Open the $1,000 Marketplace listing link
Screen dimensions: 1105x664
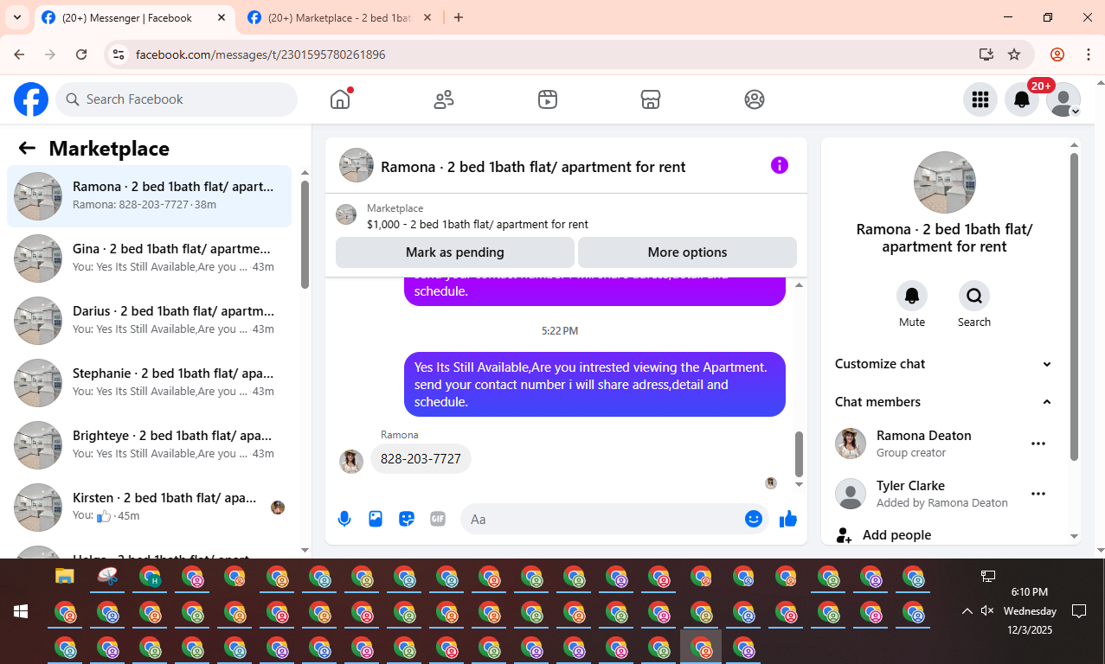click(x=478, y=224)
